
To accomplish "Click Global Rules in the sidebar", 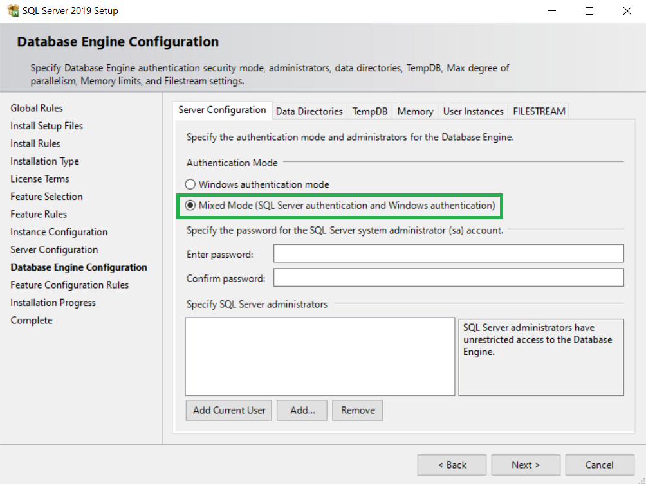I will click(x=37, y=108).
